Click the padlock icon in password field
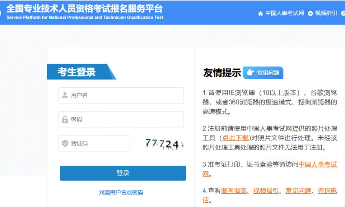 tap(65, 119)
